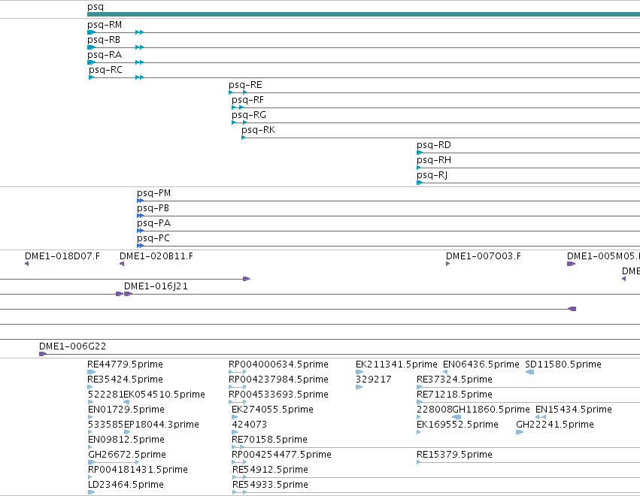This screenshot has width=640, height=496.
Task: Select the RE15379.5prime EST label
Action: point(454,455)
